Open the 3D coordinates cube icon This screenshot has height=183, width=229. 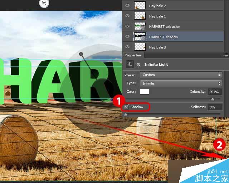click(138, 64)
